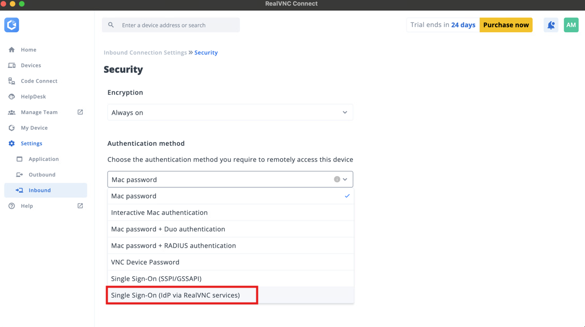
Task: Choose Mac password + Duo authentication
Action: (x=230, y=229)
